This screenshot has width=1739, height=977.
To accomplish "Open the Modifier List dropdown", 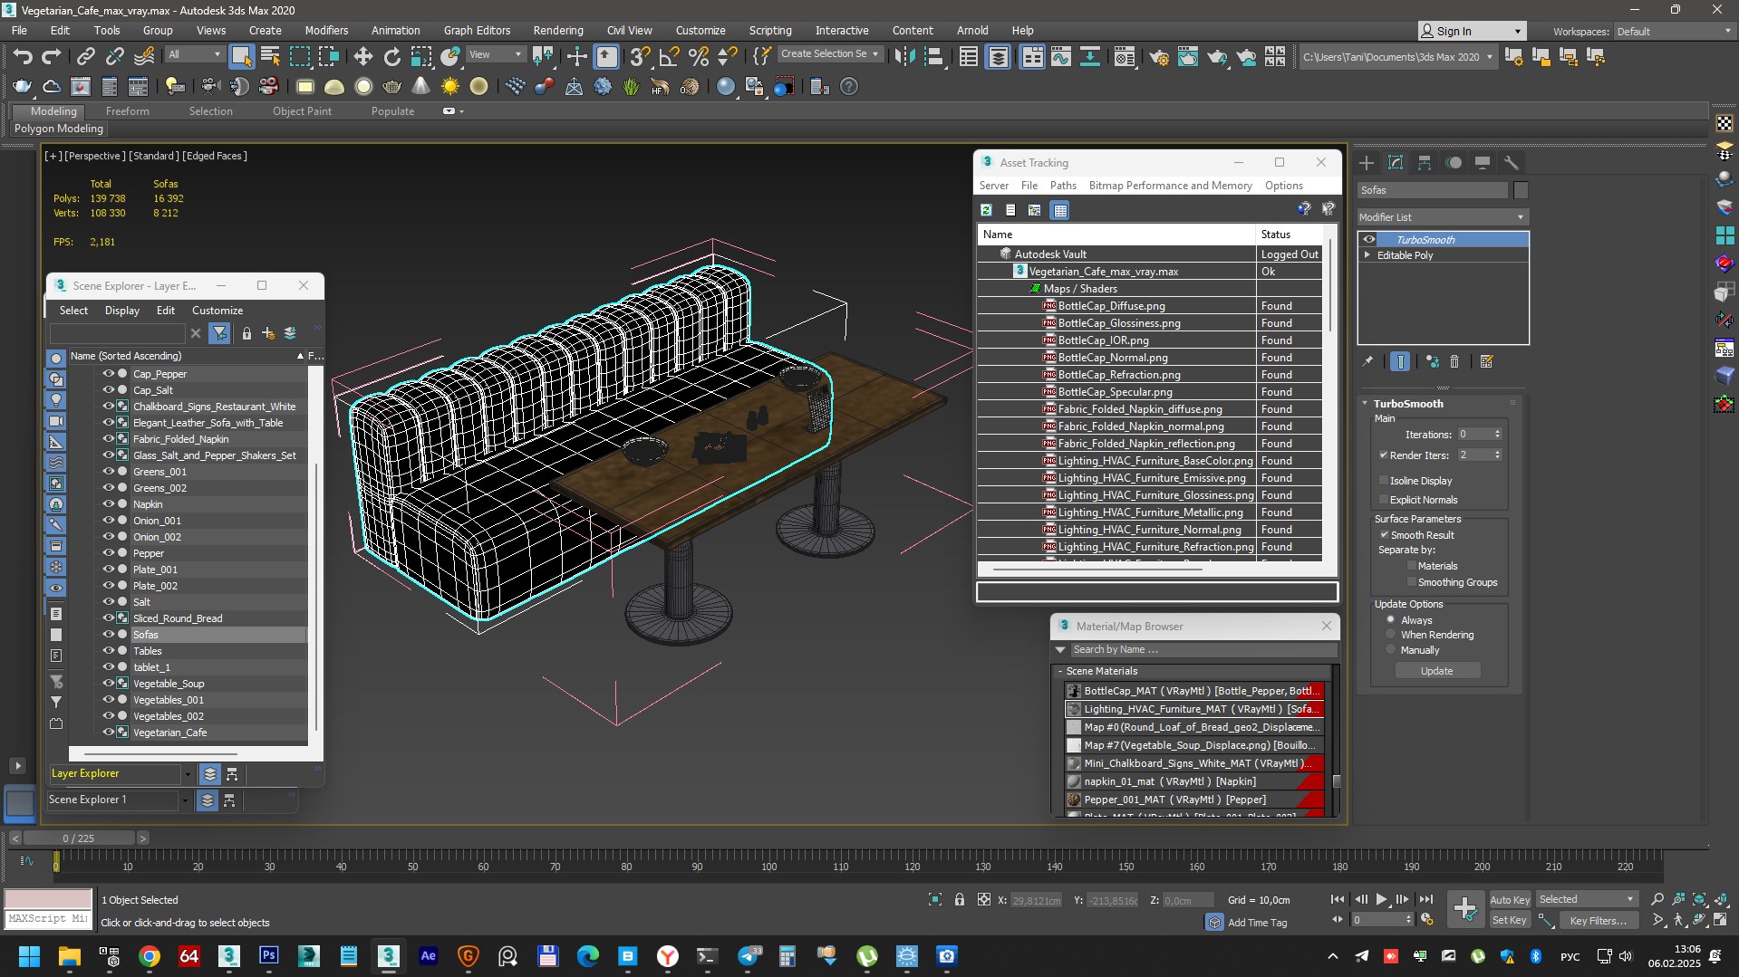I will click(1443, 217).
